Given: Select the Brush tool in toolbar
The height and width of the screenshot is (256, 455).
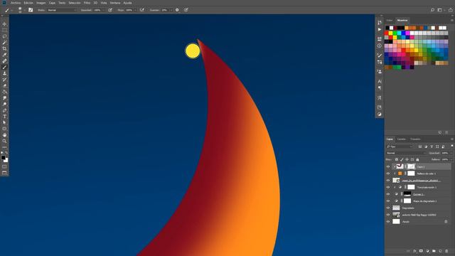Looking at the screenshot, I should (x=4, y=68).
